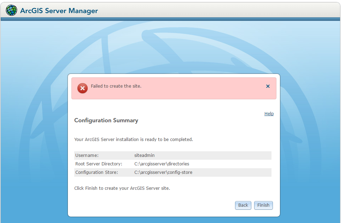Click the ArcGIS globe logo icon

pos(11,10)
